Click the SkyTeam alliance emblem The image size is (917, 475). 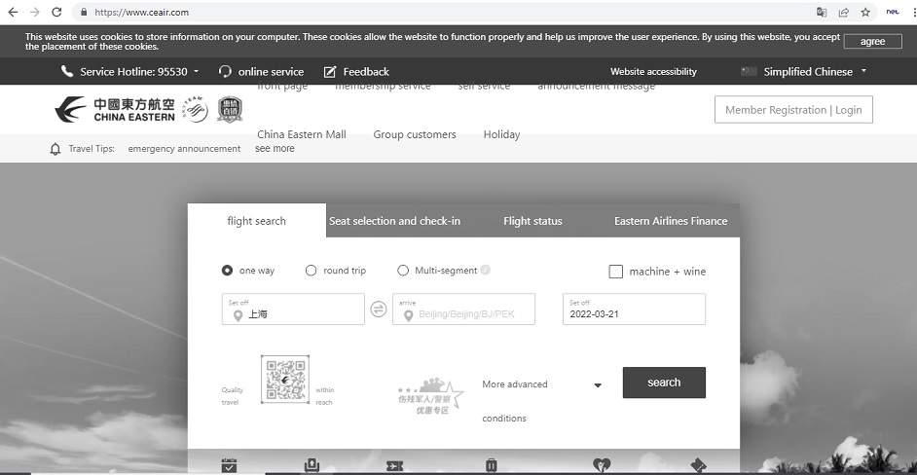pyautogui.click(x=196, y=109)
